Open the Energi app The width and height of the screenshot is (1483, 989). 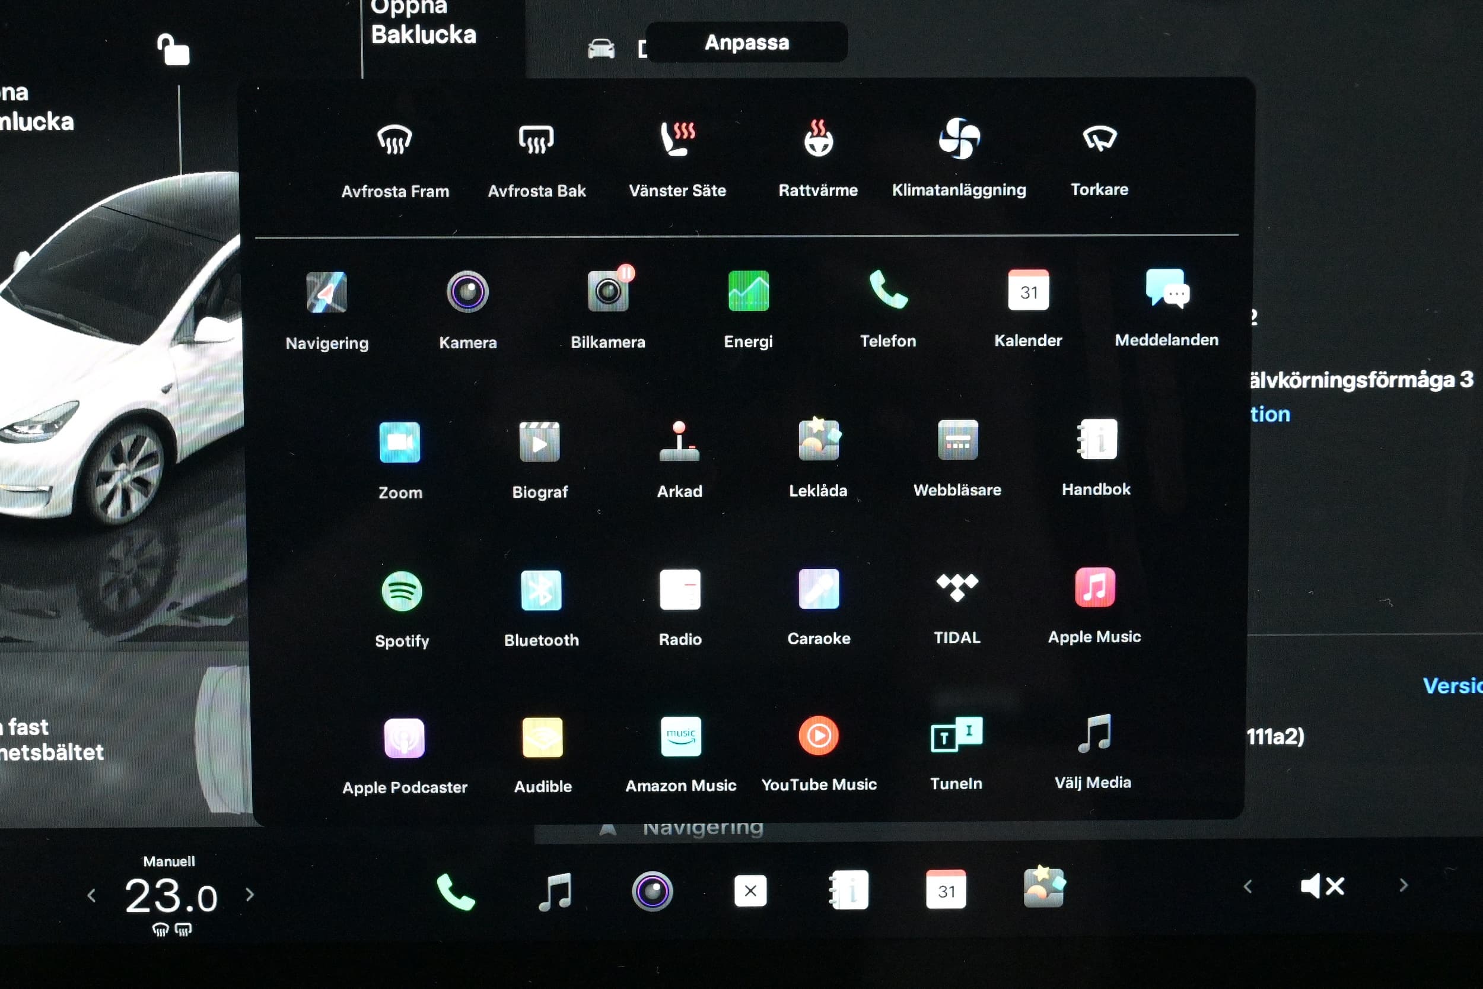[x=748, y=291]
